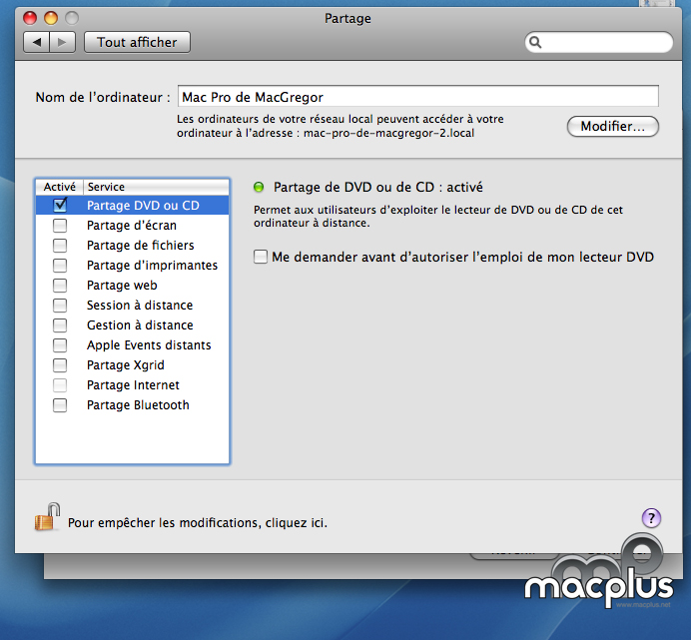
Task: Enable the Partage d'écran checkbox
Action: 60,226
